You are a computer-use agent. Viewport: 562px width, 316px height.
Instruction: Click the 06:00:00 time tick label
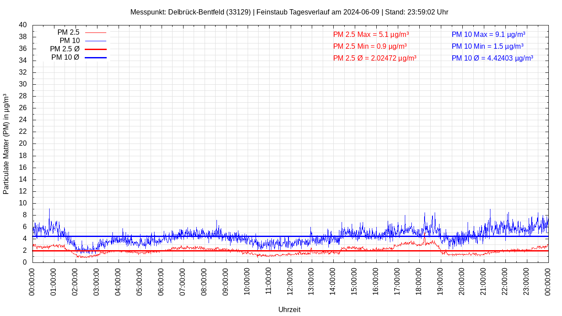(x=162, y=281)
